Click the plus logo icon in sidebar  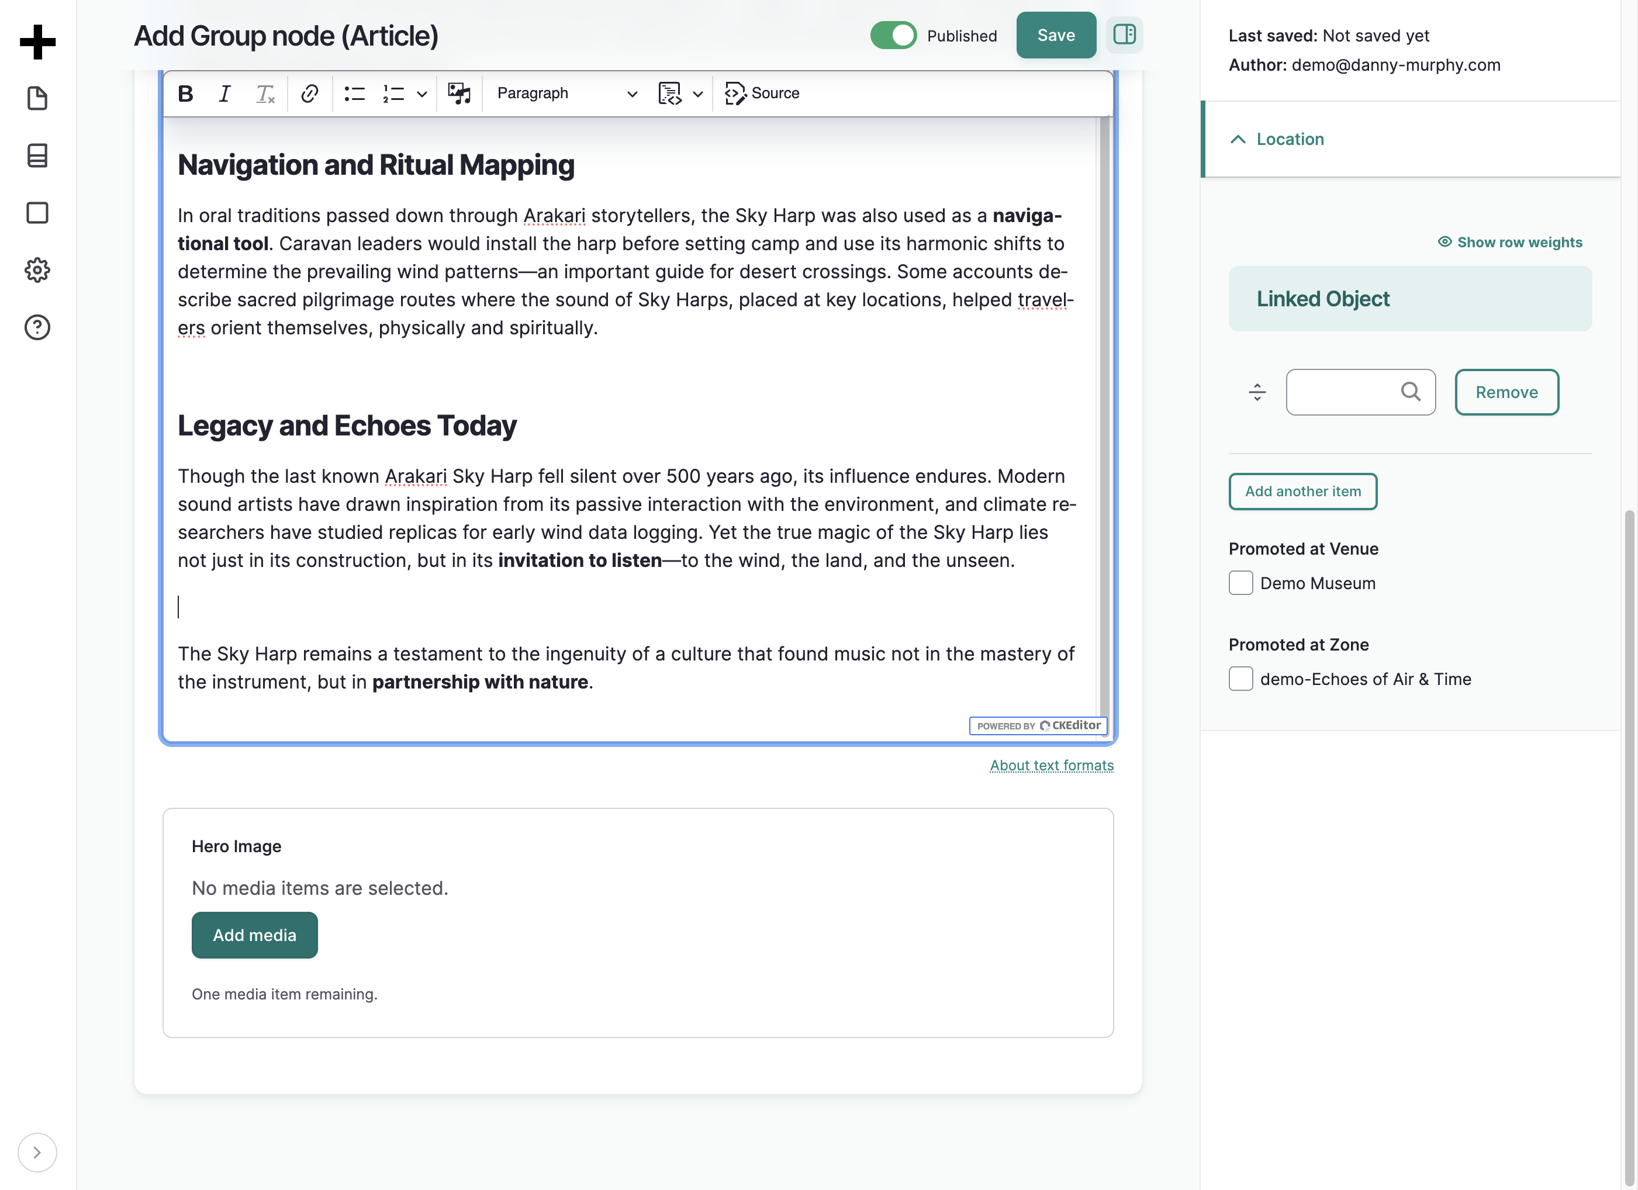[37, 42]
